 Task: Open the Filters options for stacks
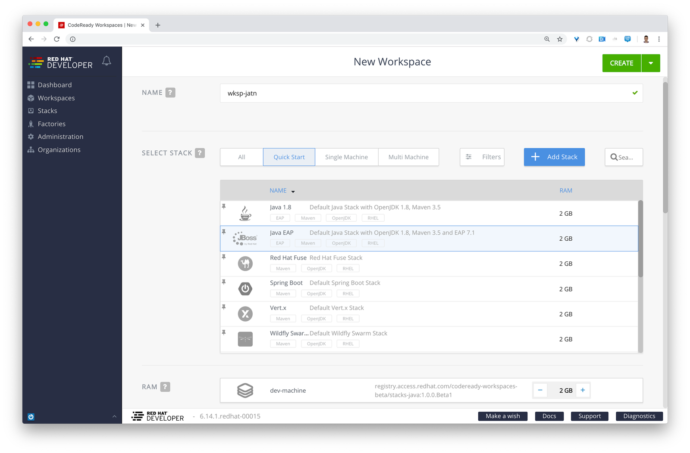click(x=482, y=157)
